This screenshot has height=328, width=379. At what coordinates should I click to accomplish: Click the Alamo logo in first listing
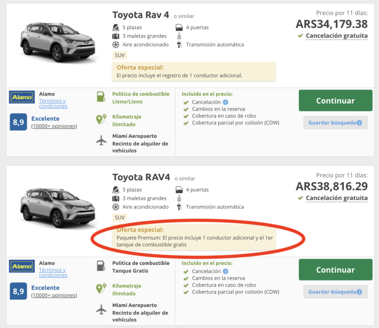click(x=22, y=97)
